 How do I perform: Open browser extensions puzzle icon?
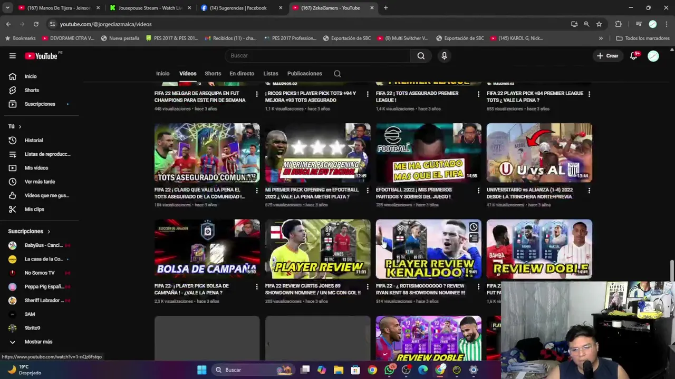[619, 24]
